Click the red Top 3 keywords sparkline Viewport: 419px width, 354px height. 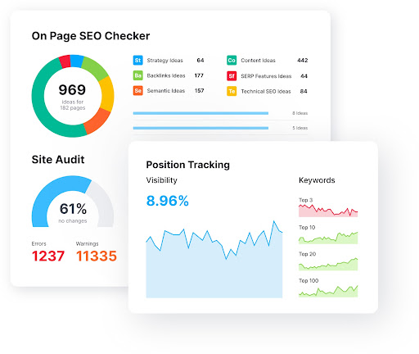(x=328, y=211)
